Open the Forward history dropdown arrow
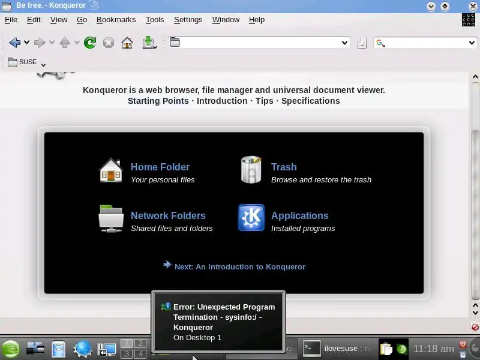 (x=52, y=43)
